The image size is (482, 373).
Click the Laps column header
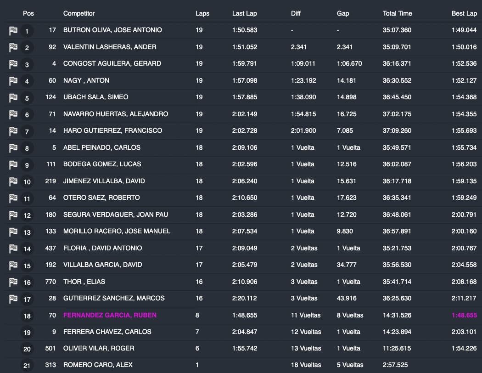[x=202, y=13]
